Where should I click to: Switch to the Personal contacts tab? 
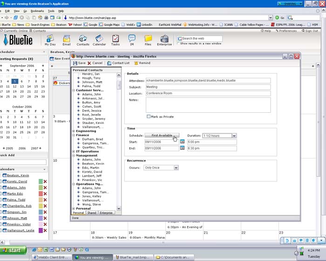(x=78, y=213)
